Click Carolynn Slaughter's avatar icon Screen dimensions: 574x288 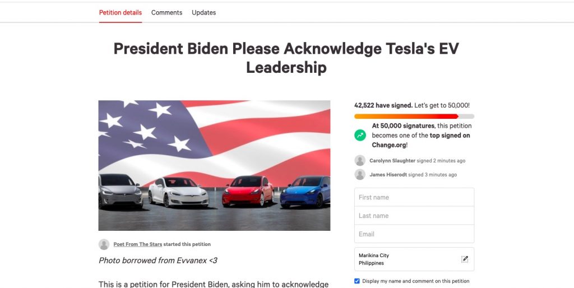click(x=360, y=161)
